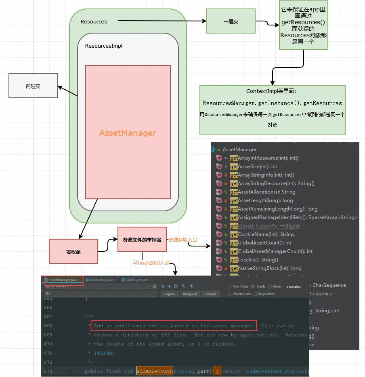
Task: Open search history dropdown in find field
Action: [x=48, y=286]
